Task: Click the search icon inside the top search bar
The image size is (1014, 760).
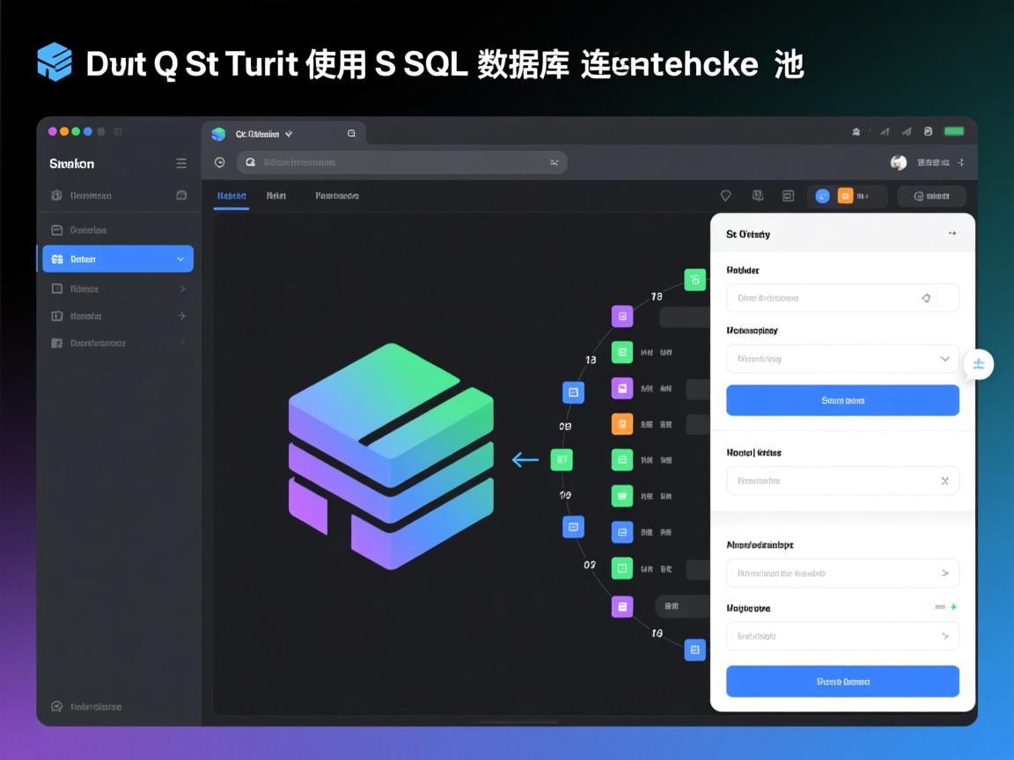Action: pos(249,162)
